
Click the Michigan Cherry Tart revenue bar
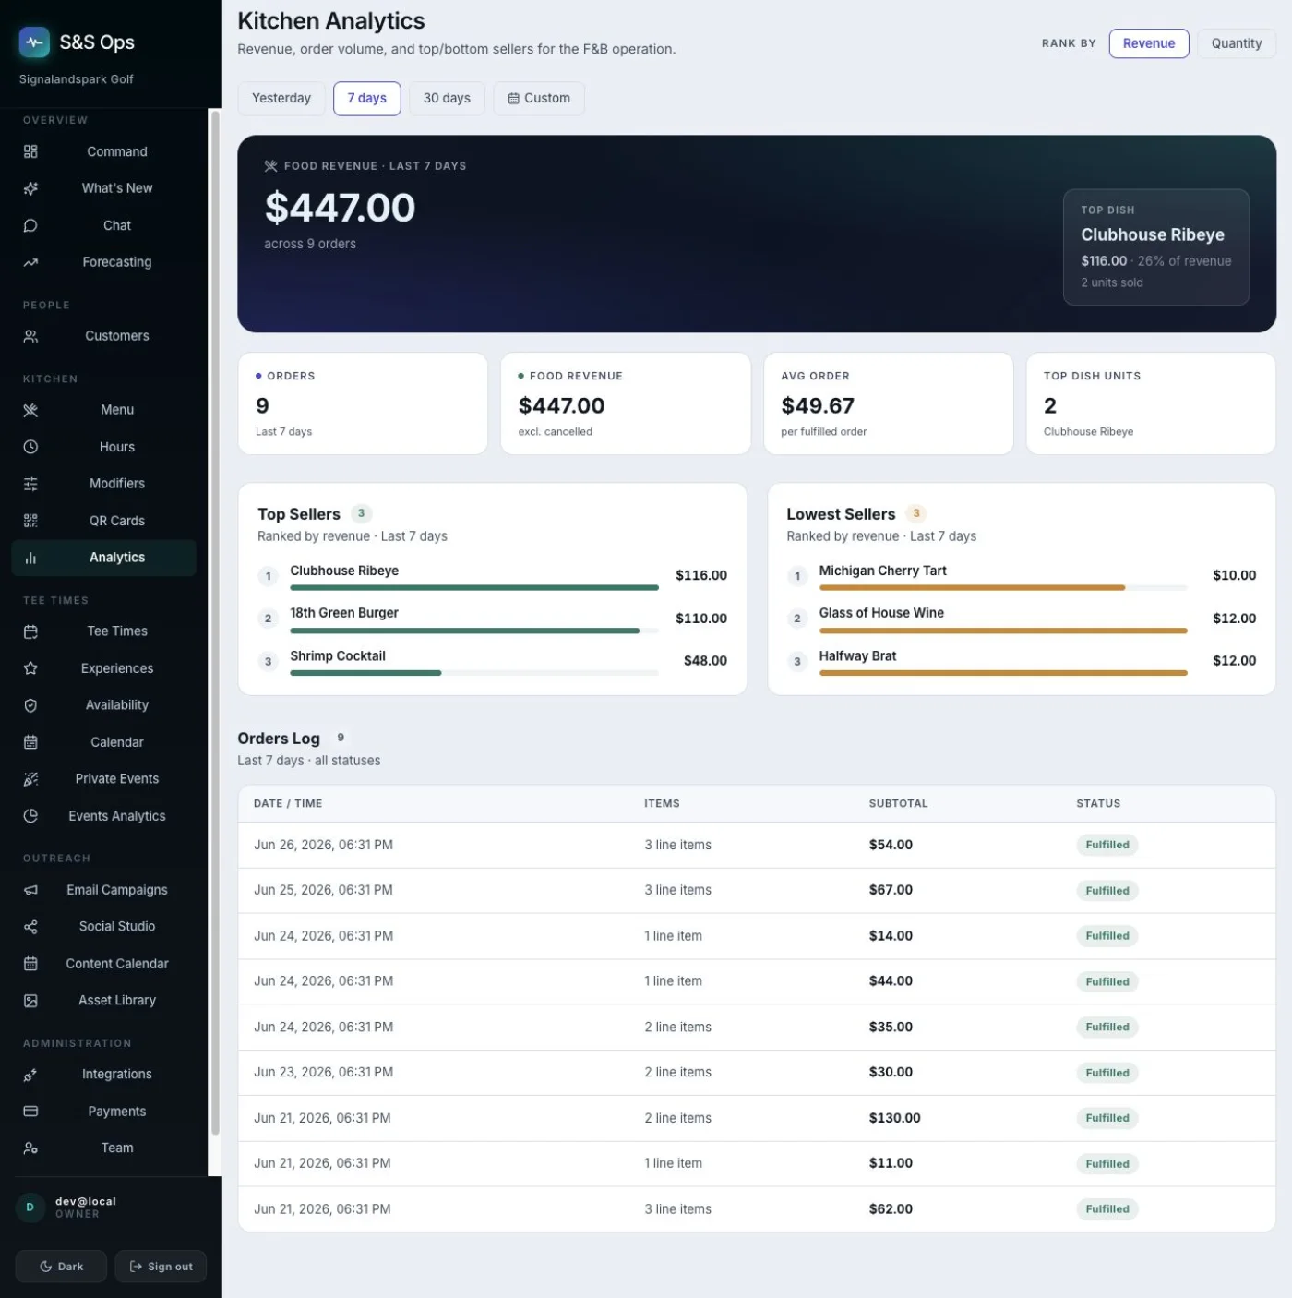pyautogui.click(x=1003, y=587)
